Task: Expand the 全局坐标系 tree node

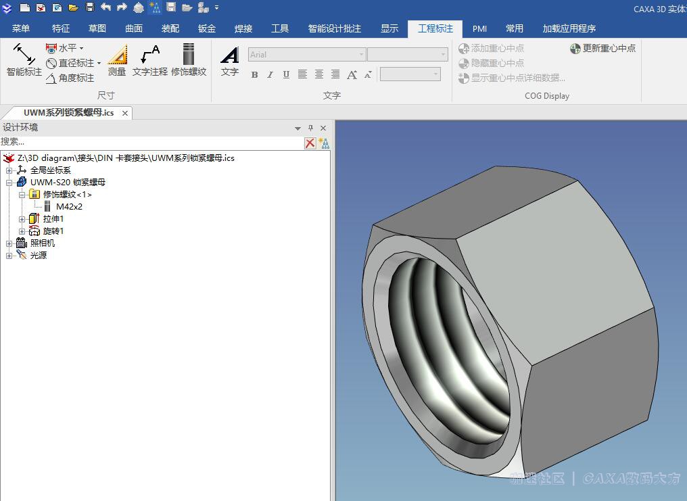Action: [x=9, y=170]
